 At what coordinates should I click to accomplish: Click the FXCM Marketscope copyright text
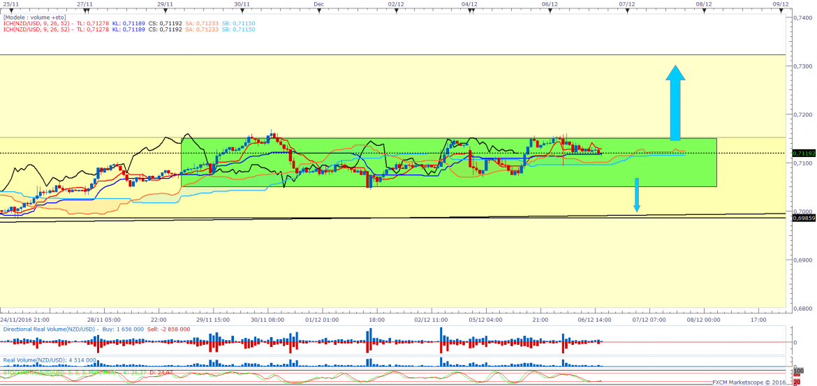749,382
